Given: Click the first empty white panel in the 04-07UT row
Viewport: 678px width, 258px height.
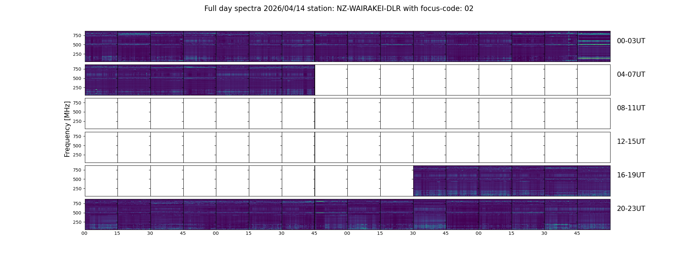Looking at the screenshot, I should 331,80.
